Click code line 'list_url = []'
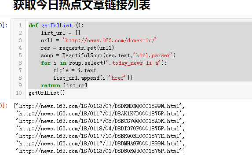This screenshot has height=159, width=252. click(x=60, y=33)
